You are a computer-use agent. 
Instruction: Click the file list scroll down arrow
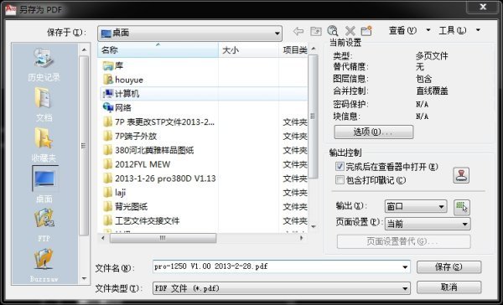(x=313, y=226)
